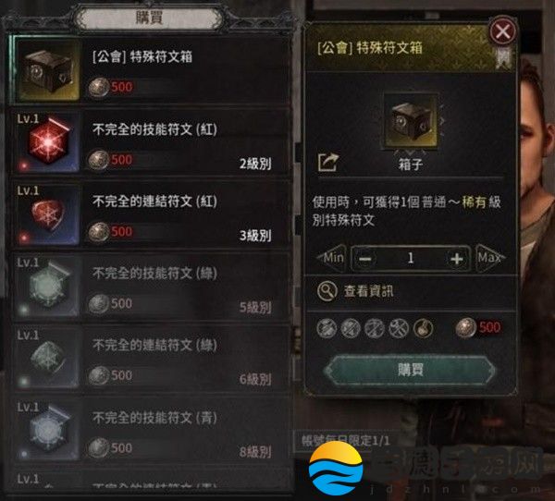Click the 特殊符文箱 chest icon in the list
This screenshot has width=555, height=501.
[47, 69]
